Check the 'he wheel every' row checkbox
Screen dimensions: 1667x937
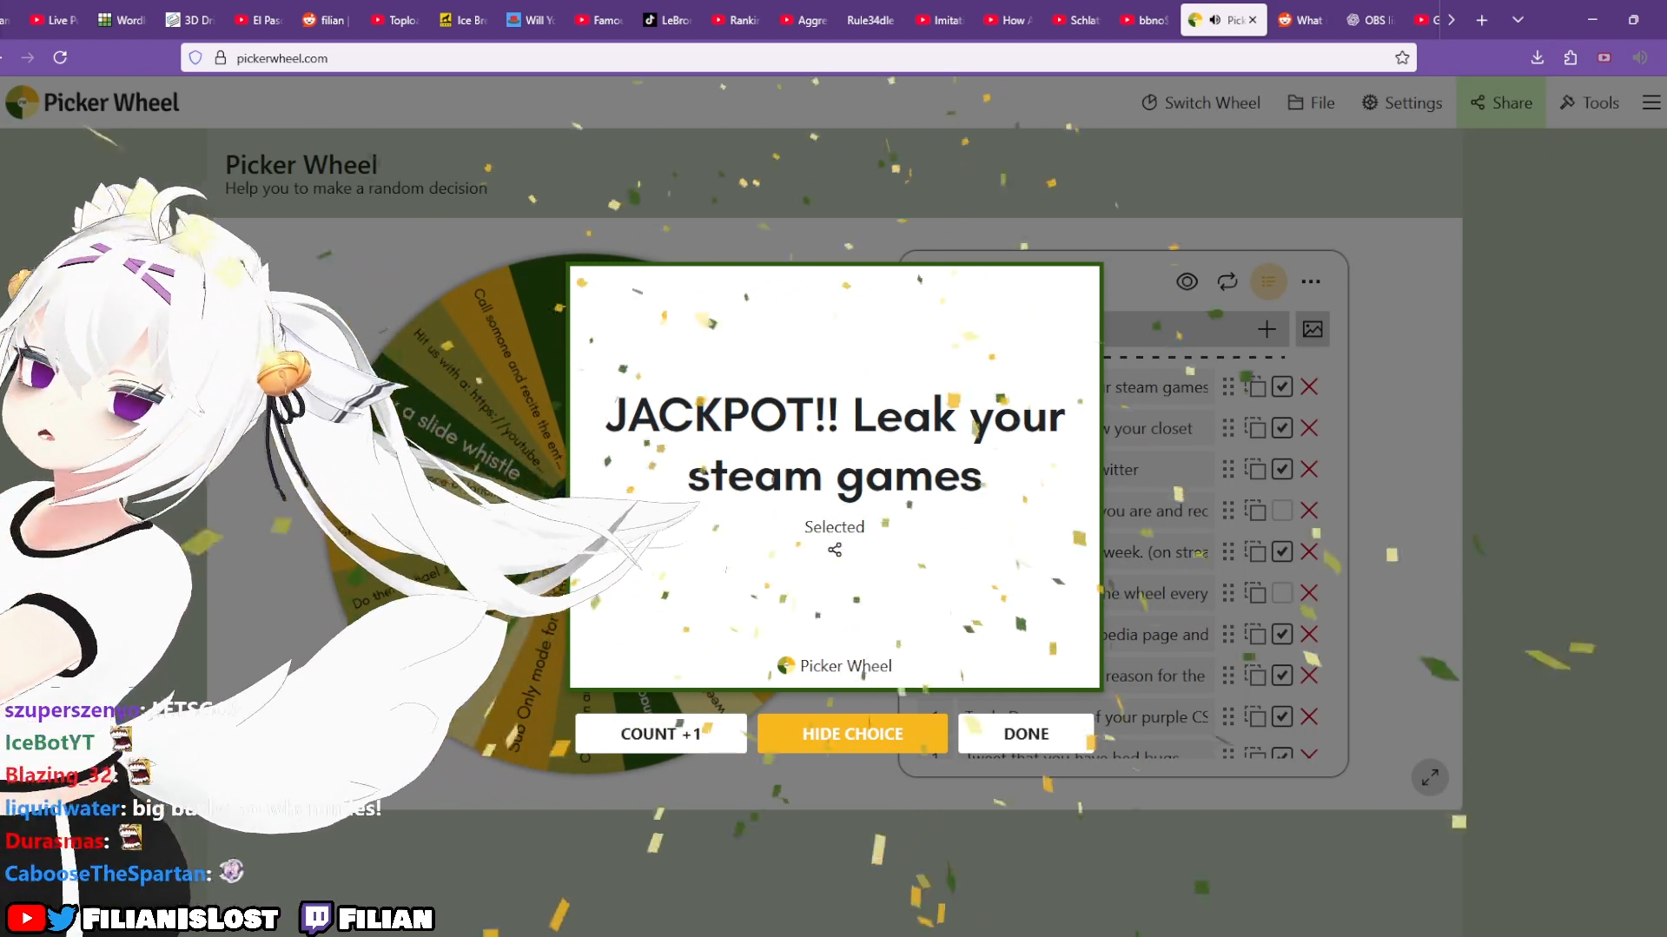click(1282, 593)
